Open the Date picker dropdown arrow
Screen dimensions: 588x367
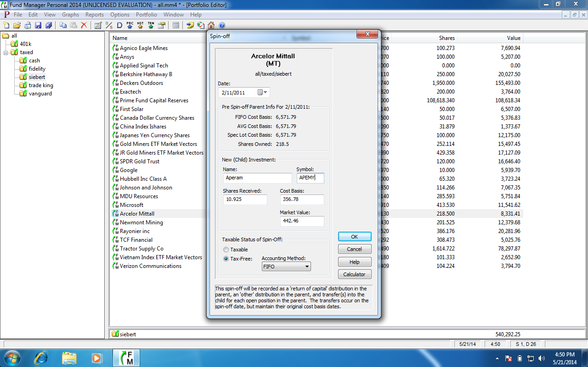pos(266,92)
